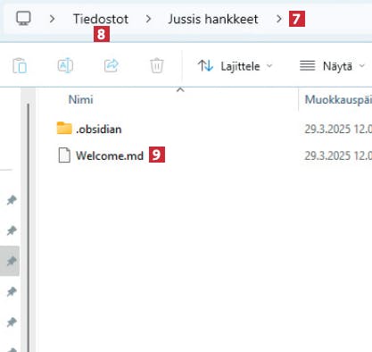Open the Näytä view dropdown
Viewport: 372px width, 352px height.
[332, 66]
